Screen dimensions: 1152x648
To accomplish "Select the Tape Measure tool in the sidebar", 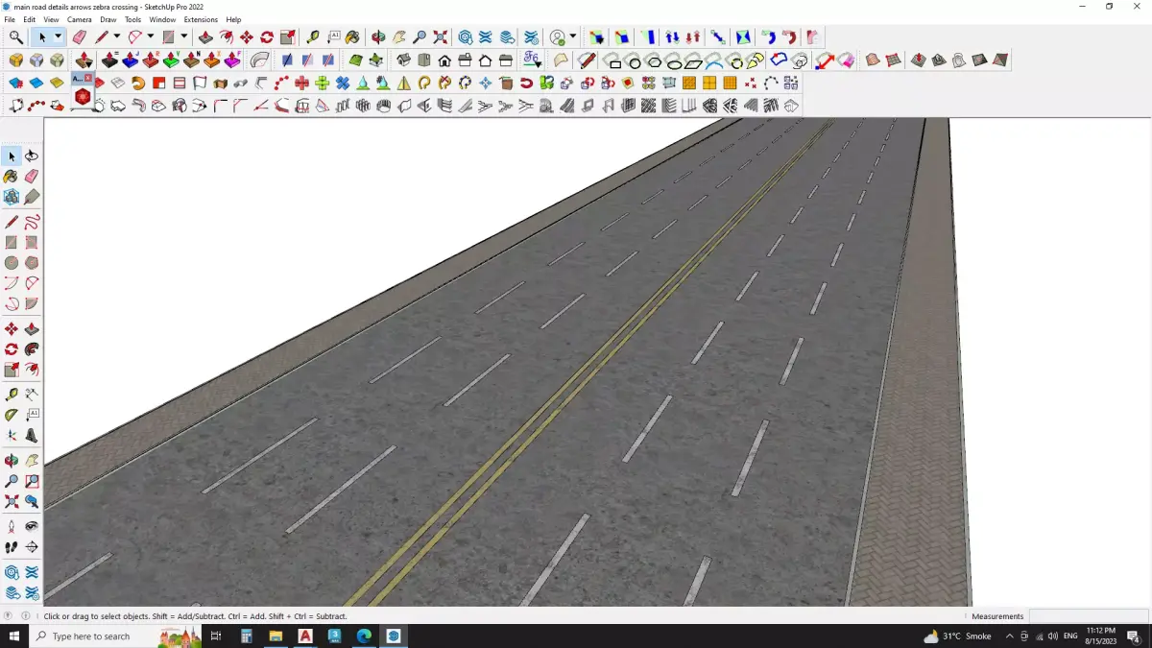I will (12, 394).
